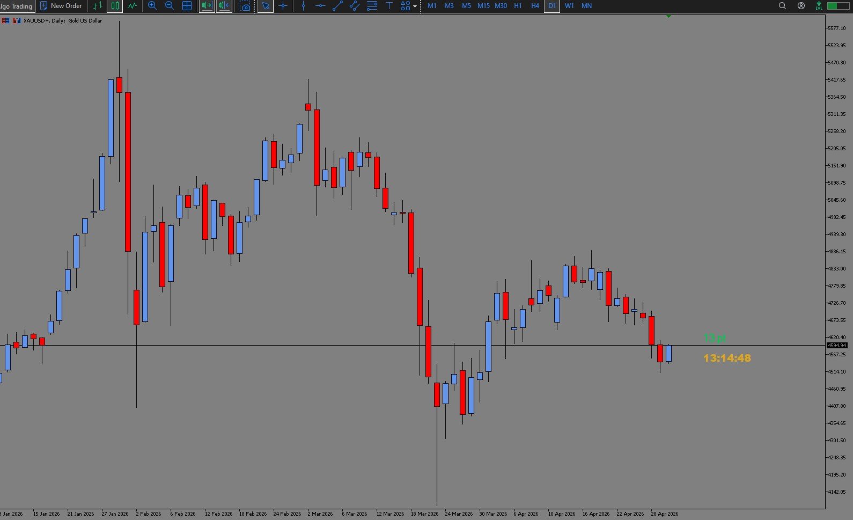This screenshot has height=520, width=853.
Task: Select the trendline drawing tool
Action: (x=337, y=6)
